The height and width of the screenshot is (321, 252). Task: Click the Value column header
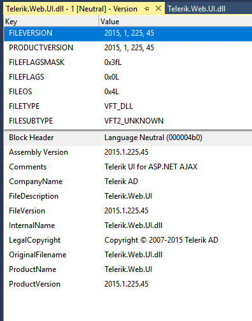pyautogui.click(x=176, y=22)
